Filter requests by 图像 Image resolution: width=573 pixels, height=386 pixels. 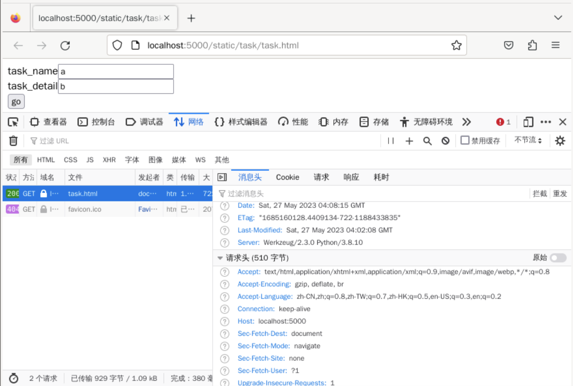(155, 160)
